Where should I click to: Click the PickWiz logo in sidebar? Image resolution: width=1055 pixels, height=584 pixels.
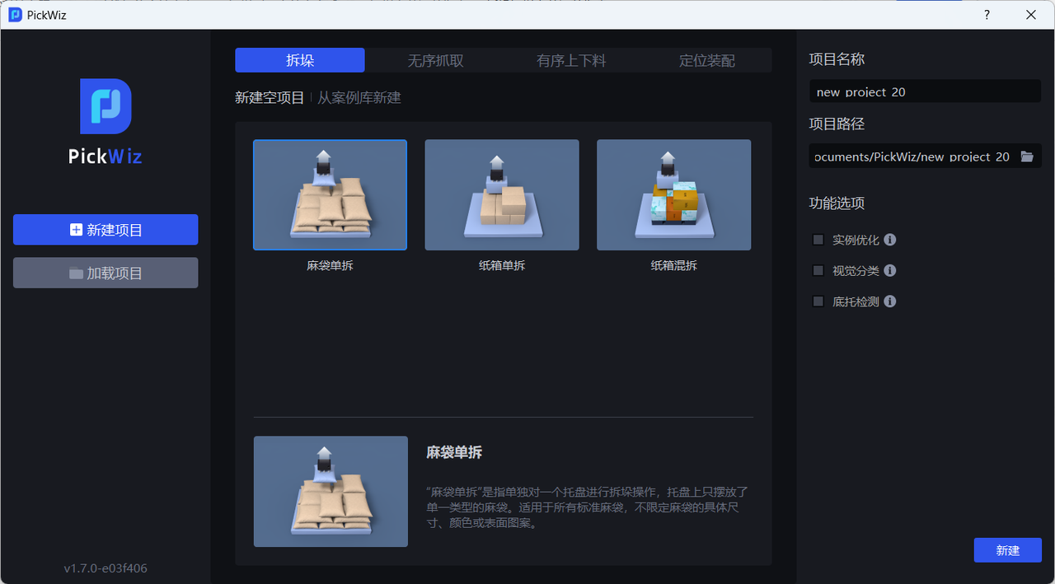(x=105, y=107)
